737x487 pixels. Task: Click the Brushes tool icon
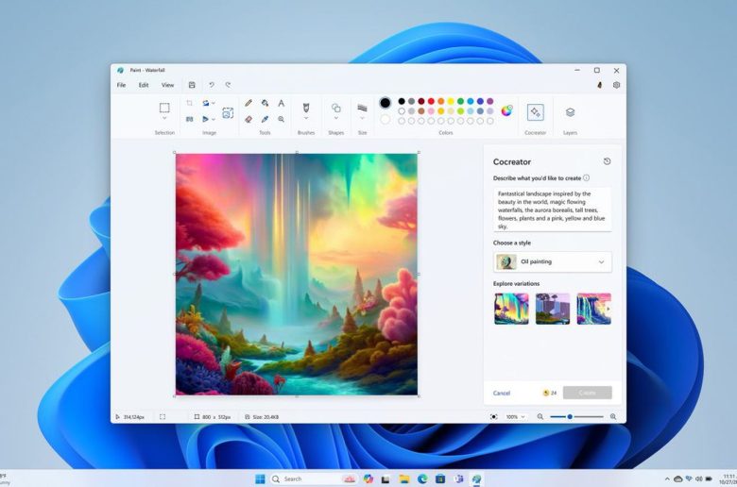point(306,108)
